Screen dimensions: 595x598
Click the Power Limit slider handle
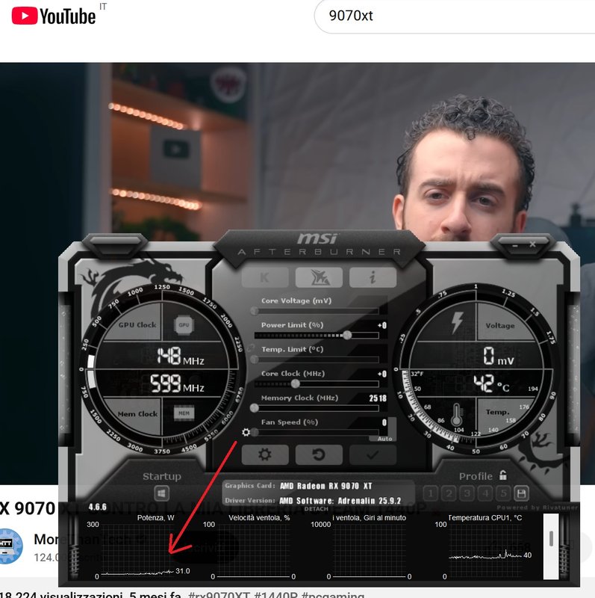[347, 335]
